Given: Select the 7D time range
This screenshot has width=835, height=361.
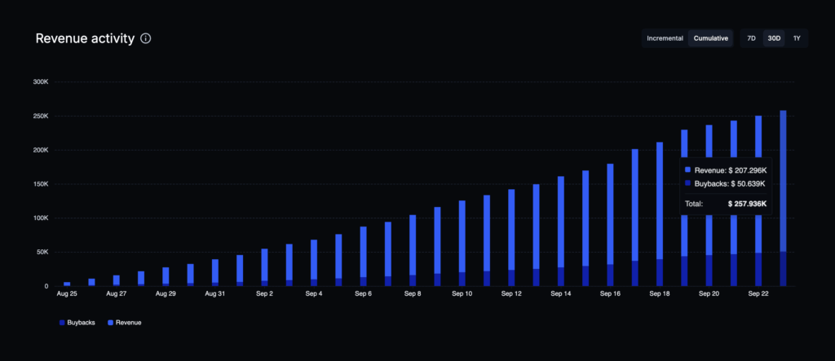Looking at the screenshot, I should click(751, 38).
